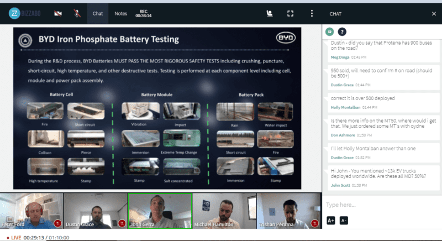The width and height of the screenshot is (442, 241).
Task: Switch to the Chat tab
Action: (x=98, y=13)
